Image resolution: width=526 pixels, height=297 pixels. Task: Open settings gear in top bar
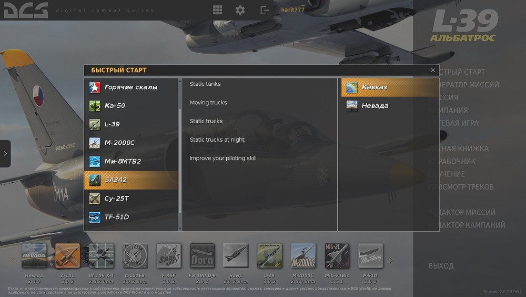coord(240,10)
